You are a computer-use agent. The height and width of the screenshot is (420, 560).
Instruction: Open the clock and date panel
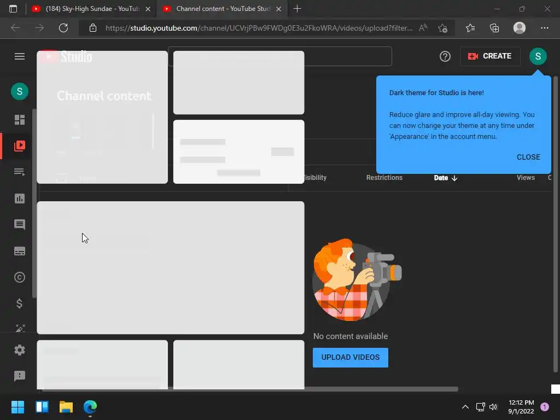(521, 407)
